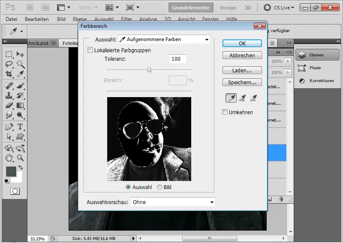The image size is (343, 243).
Task: Launch Adobe Bridge from top bar
Action: (x=30, y=8)
